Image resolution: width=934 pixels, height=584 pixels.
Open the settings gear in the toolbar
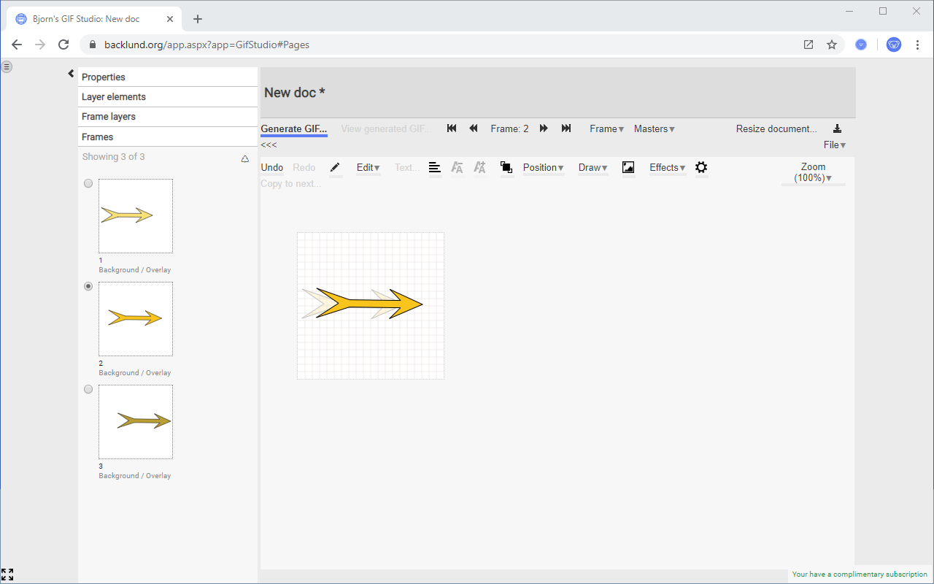[x=701, y=168]
